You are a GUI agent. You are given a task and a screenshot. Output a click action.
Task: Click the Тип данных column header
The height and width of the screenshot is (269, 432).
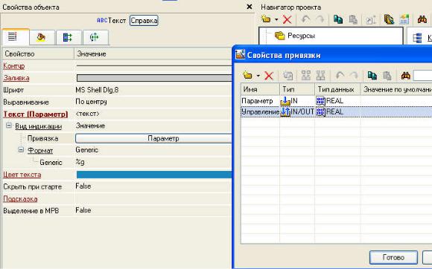[337, 89]
